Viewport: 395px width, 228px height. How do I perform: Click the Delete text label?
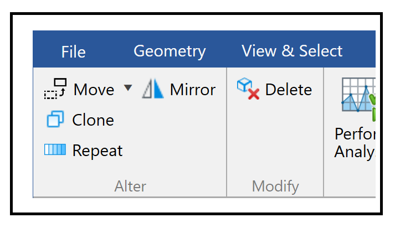tap(289, 90)
